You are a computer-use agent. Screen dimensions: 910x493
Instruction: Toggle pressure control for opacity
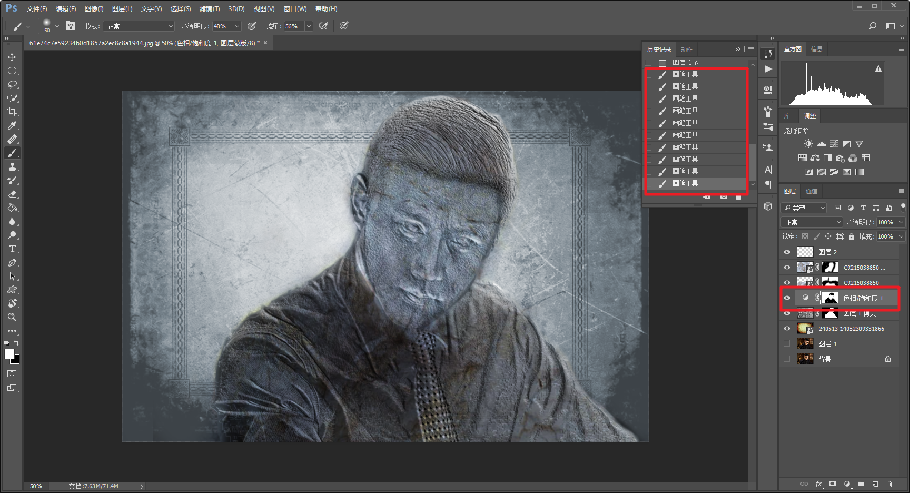point(252,26)
